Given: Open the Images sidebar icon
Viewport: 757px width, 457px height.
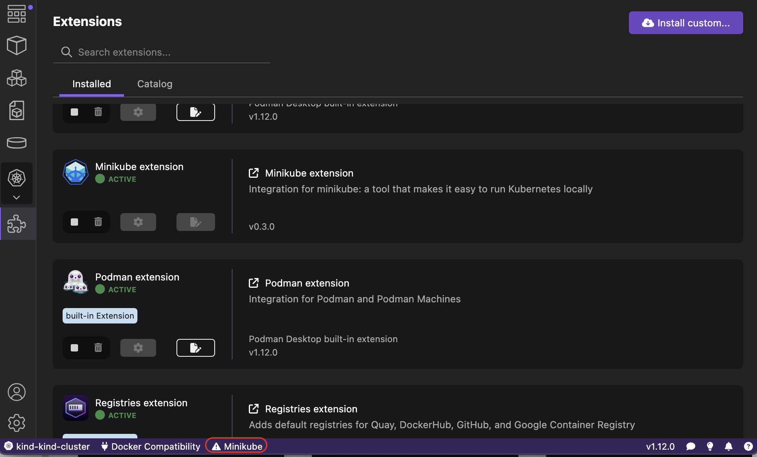Looking at the screenshot, I should [17, 110].
